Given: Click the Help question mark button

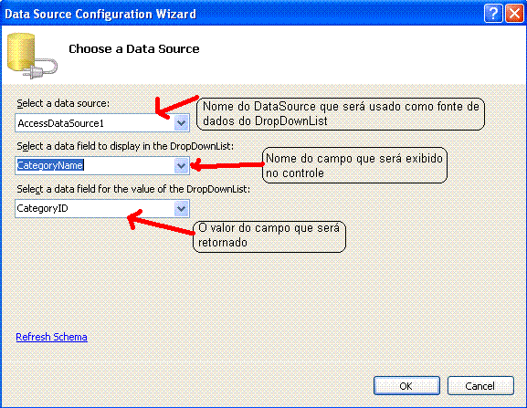Looking at the screenshot, I should tap(493, 14).
